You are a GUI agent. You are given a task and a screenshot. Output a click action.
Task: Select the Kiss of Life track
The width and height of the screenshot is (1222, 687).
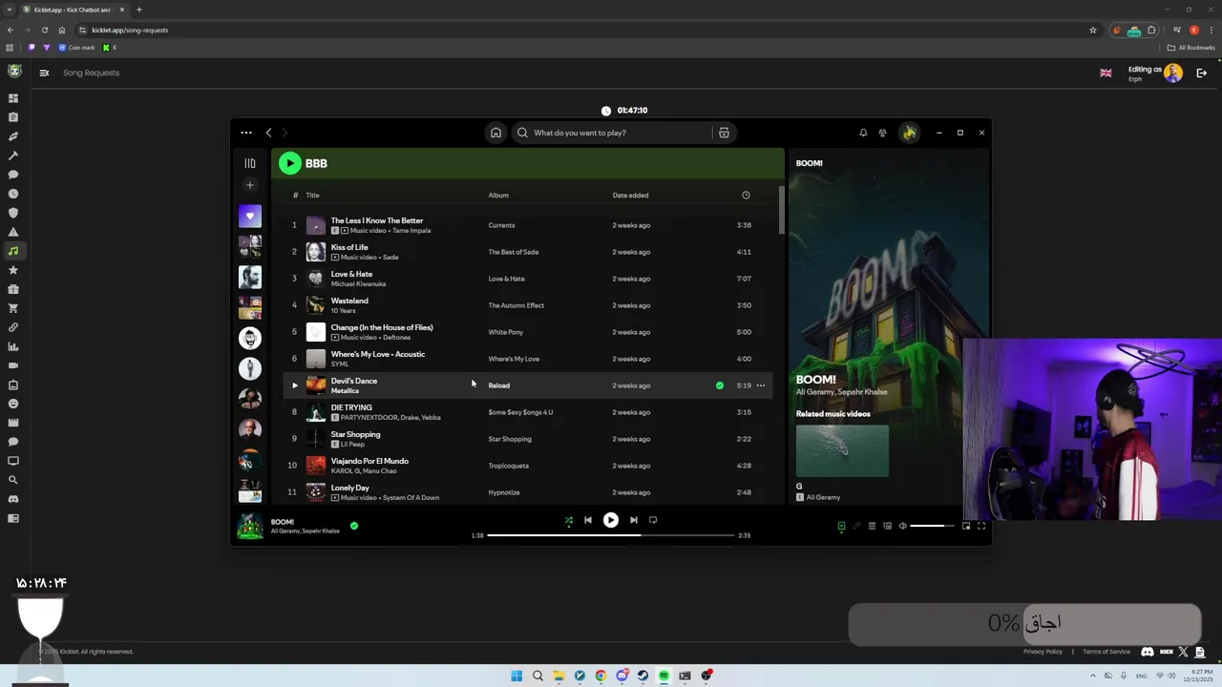pyautogui.click(x=349, y=247)
